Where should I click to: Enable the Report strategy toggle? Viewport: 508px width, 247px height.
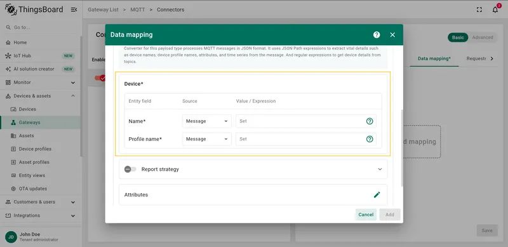130,169
